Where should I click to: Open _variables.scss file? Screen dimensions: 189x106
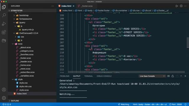point(27,76)
